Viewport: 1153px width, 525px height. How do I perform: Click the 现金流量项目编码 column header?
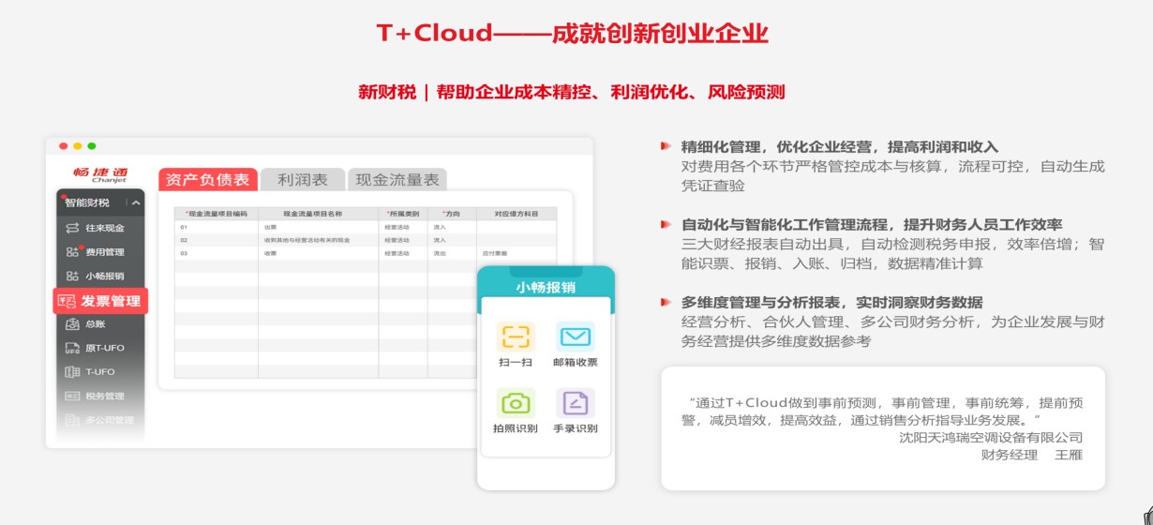pos(217,214)
